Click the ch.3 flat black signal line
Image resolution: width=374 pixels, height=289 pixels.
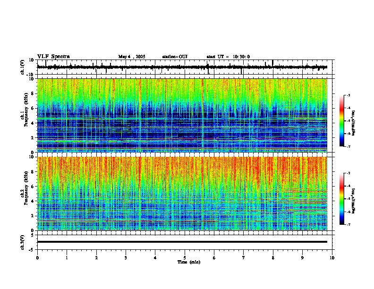182,242
